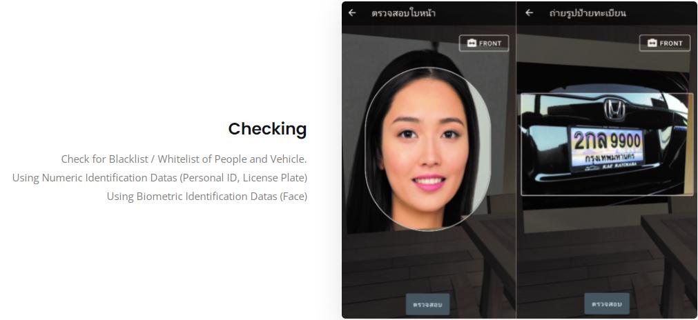Image resolution: width=698 pixels, height=320 pixels.
Task: Click the Honda logo on the car
Action: click(x=614, y=110)
